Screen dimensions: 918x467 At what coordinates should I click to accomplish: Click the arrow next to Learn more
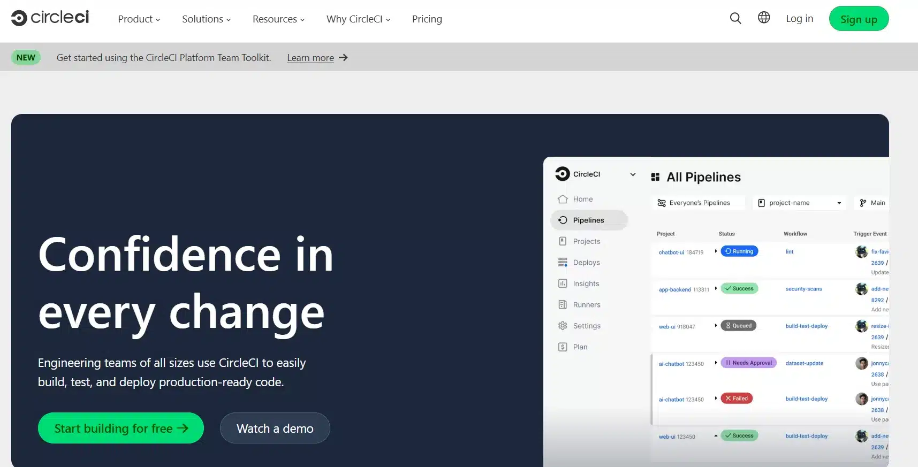click(x=344, y=57)
